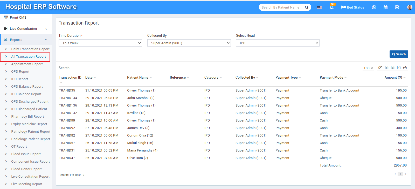Viewport: 415px width, 189px height.
Task: Open Component Issue Report
Action: click(x=30, y=161)
